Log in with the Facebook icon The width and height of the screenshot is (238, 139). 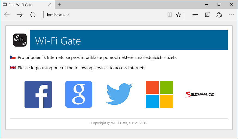click(38, 94)
